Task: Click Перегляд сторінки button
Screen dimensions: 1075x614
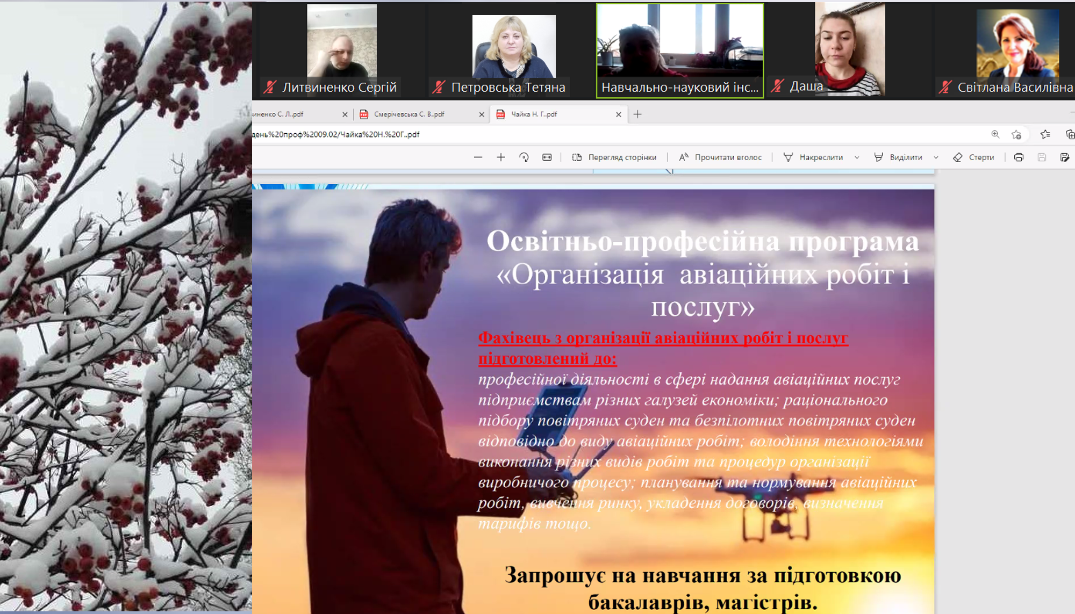Action: [614, 157]
